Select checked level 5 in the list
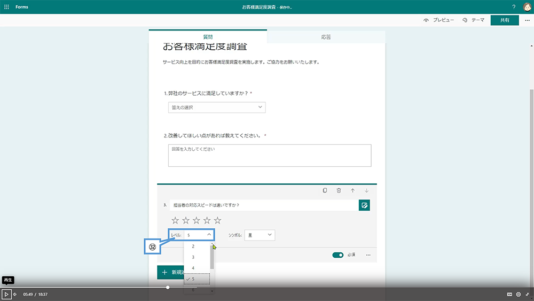This screenshot has height=301, width=534. (197, 279)
